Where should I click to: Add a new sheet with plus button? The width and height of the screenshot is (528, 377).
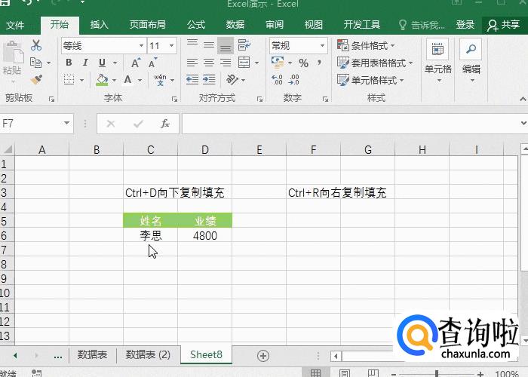click(263, 355)
